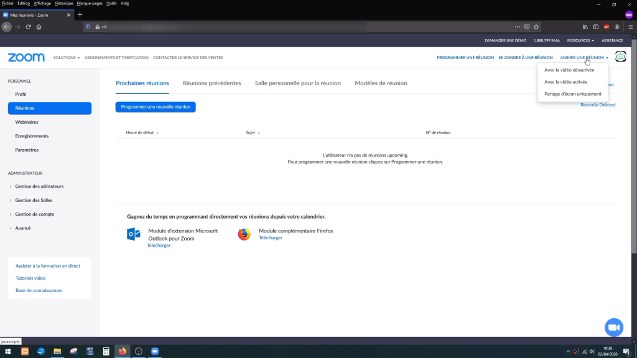Toggle the browser sidebar icon

(x=596, y=27)
